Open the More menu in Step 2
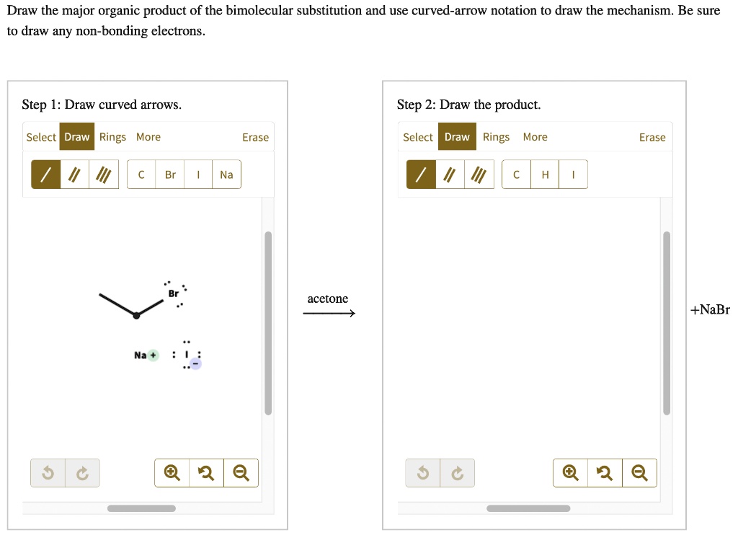Viewport: 738px width, 535px height. (535, 136)
